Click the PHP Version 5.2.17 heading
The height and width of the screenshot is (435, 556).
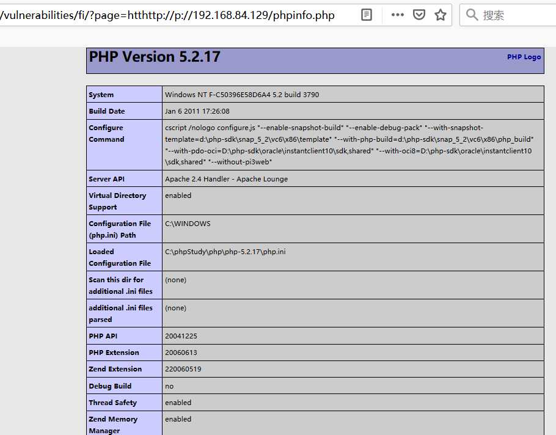click(x=155, y=57)
